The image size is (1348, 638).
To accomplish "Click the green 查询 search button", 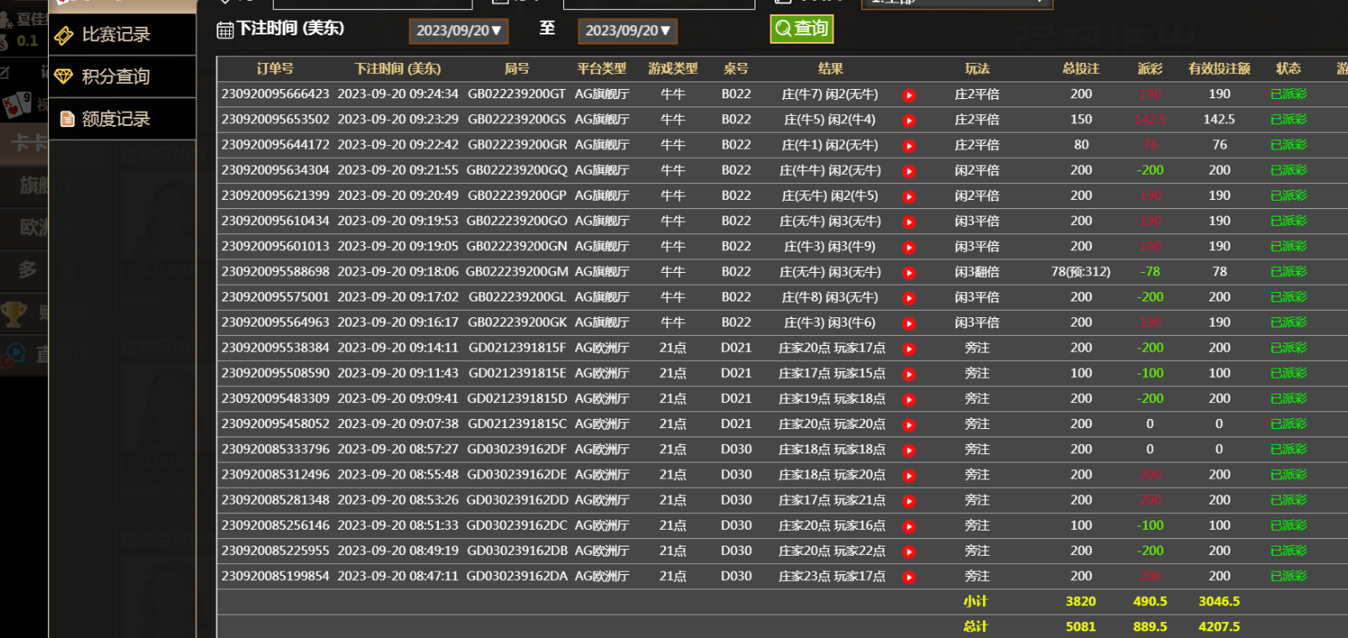I will [802, 29].
